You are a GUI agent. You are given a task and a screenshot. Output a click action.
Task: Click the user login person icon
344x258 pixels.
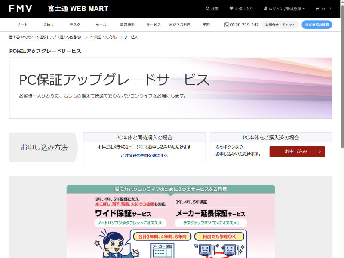click(266, 9)
